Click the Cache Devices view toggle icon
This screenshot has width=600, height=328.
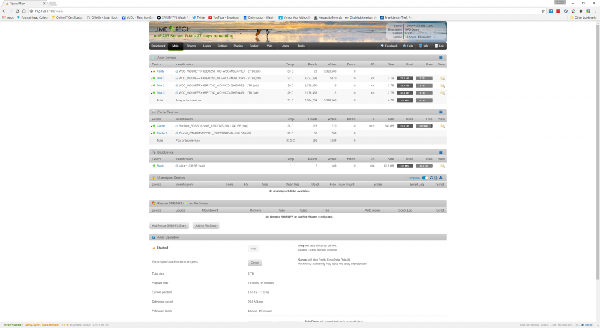440,112
